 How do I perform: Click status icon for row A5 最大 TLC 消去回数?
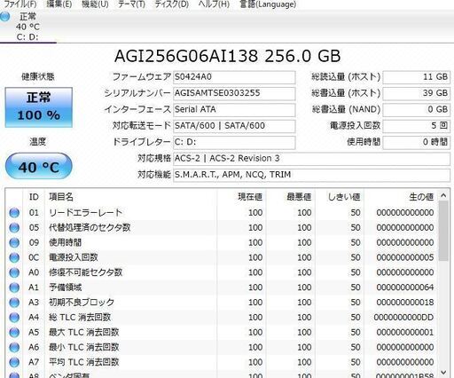(14, 333)
